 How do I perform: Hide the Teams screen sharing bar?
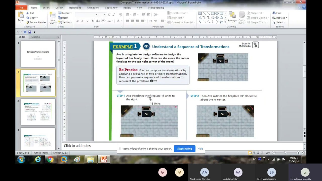(200, 149)
